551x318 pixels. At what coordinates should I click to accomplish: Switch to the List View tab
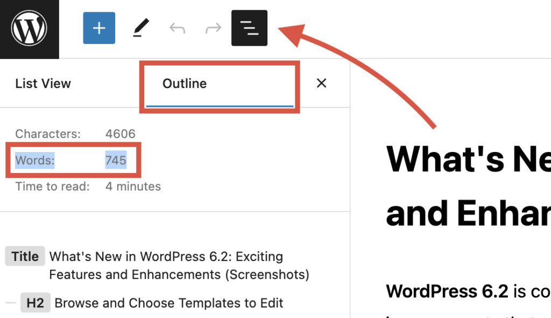[x=43, y=84]
